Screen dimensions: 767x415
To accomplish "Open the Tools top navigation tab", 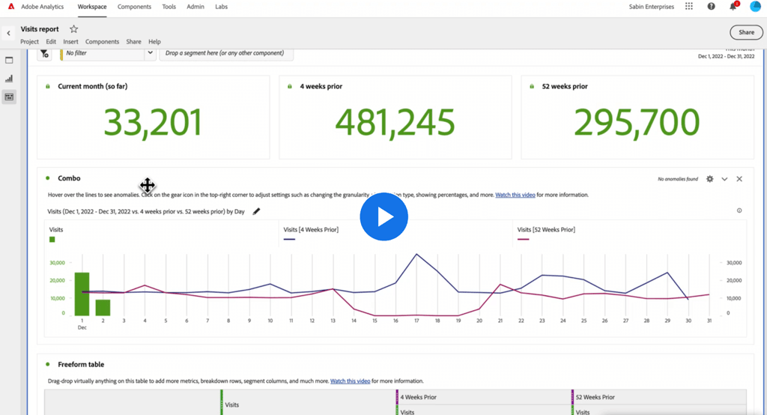I will [169, 7].
